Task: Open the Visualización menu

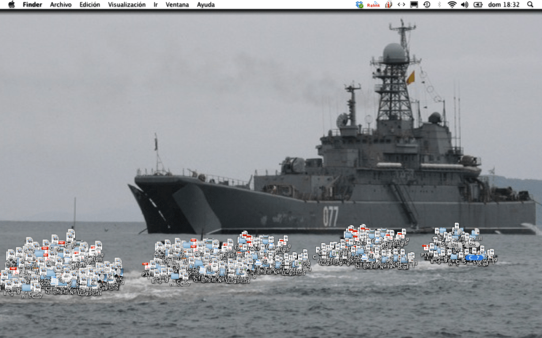Action: pyautogui.click(x=127, y=5)
